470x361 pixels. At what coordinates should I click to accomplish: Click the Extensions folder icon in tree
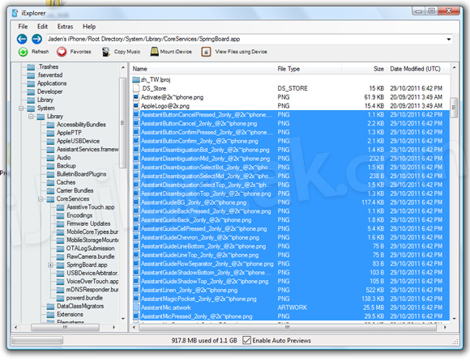(51, 315)
